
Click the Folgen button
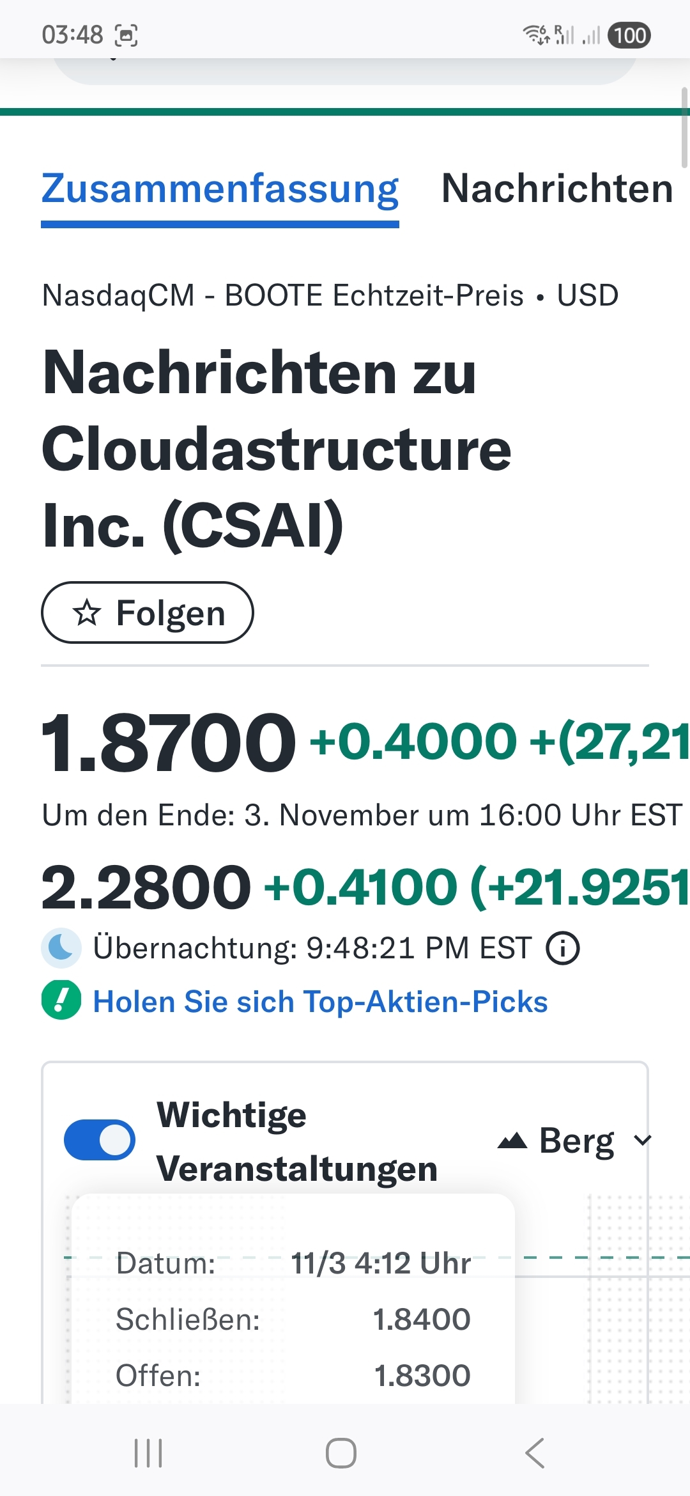[147, 612]
